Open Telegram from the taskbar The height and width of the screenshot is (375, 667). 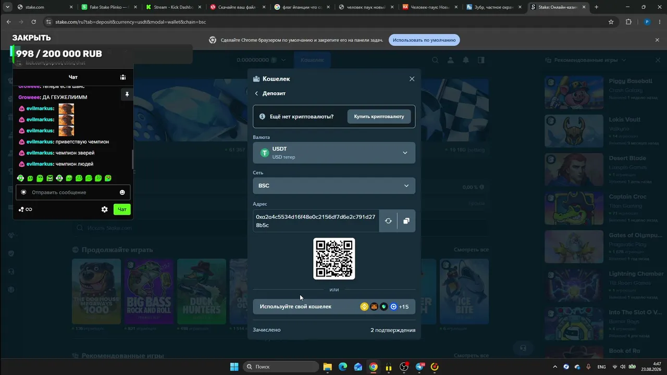click(419, 367)
